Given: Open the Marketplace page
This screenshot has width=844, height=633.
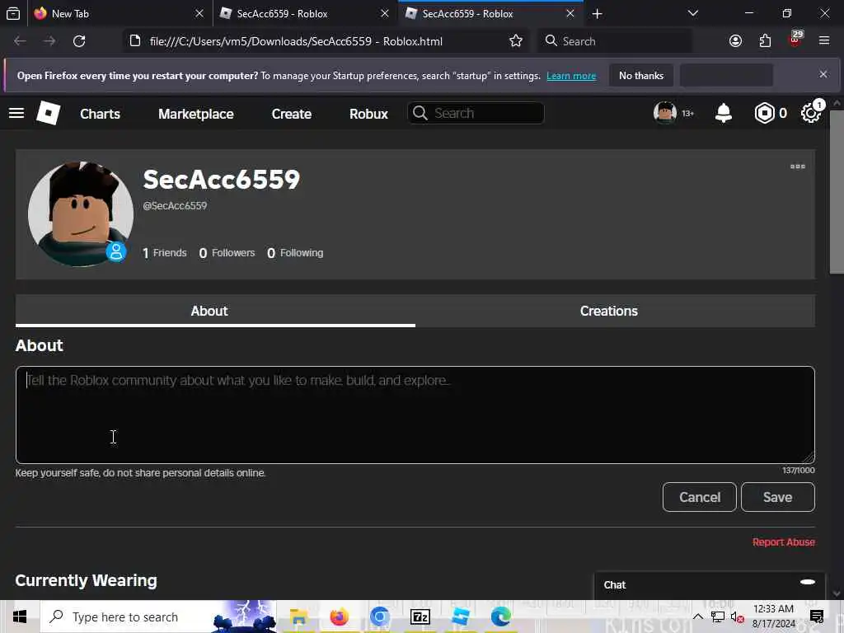Looking at the screenshot, I should (x=196, y=114).
